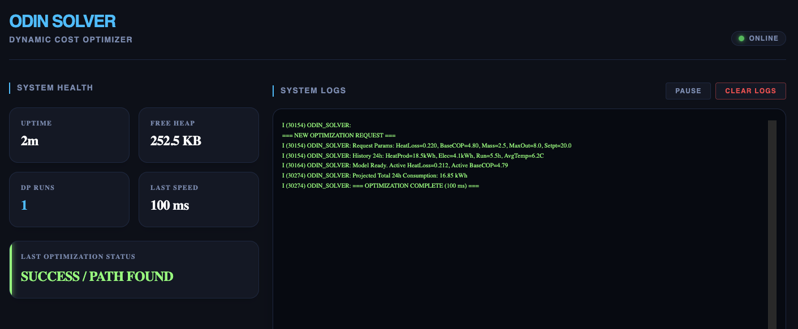Screen dimensions: 798x329
Task: Click the LAST SPEED card
Action: coord(199,200)
